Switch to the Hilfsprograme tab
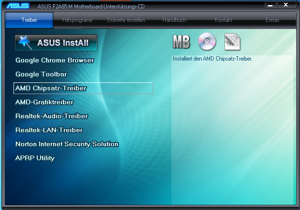Viewport: 300px width, 210px height. pos(77,20)
